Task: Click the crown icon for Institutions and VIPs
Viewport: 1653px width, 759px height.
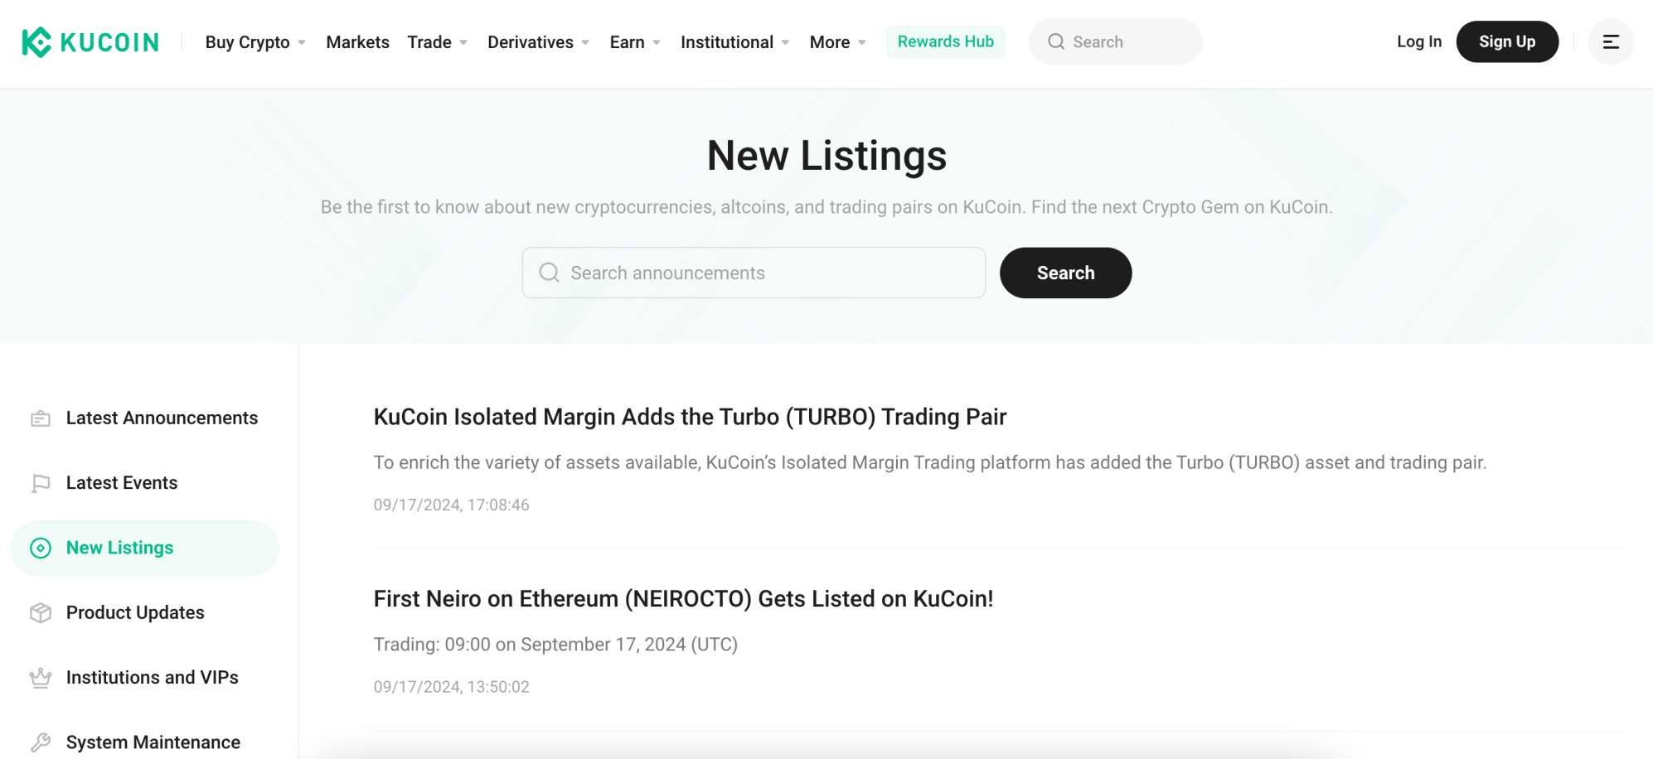Action: (41, 677)
